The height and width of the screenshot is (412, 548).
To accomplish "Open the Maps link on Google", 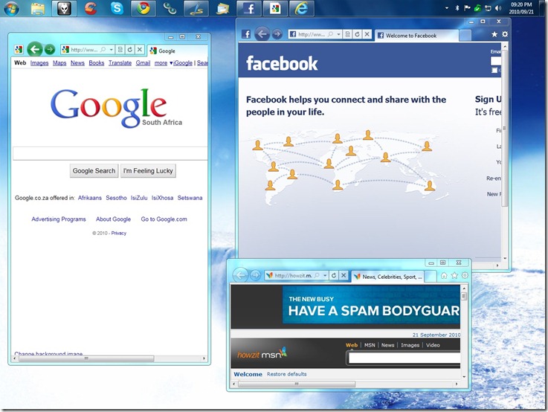I will 59,63.
